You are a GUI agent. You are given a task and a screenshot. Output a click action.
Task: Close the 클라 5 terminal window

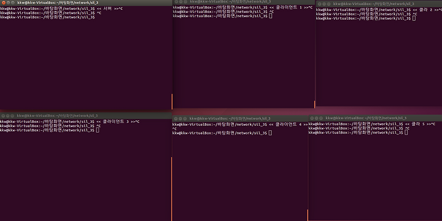click(312, 118)
